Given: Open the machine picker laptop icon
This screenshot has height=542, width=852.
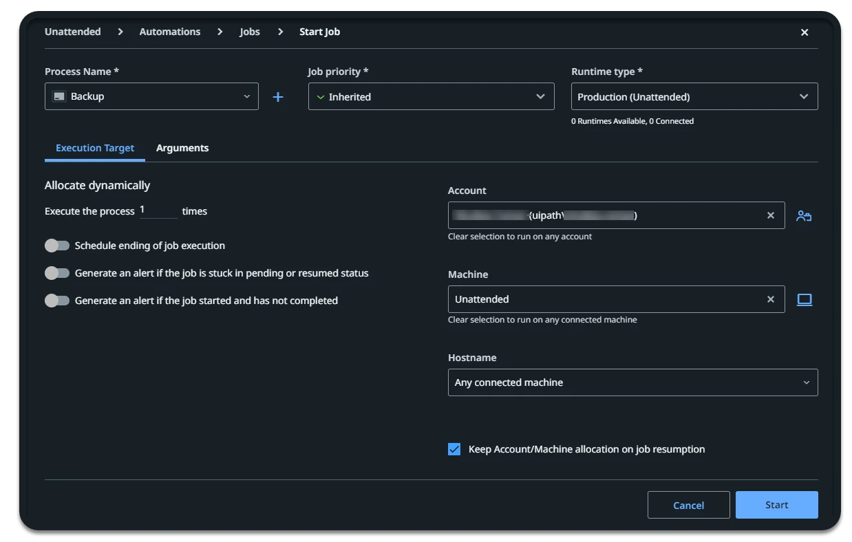Looking at the screenshot, I should point(805,300).
